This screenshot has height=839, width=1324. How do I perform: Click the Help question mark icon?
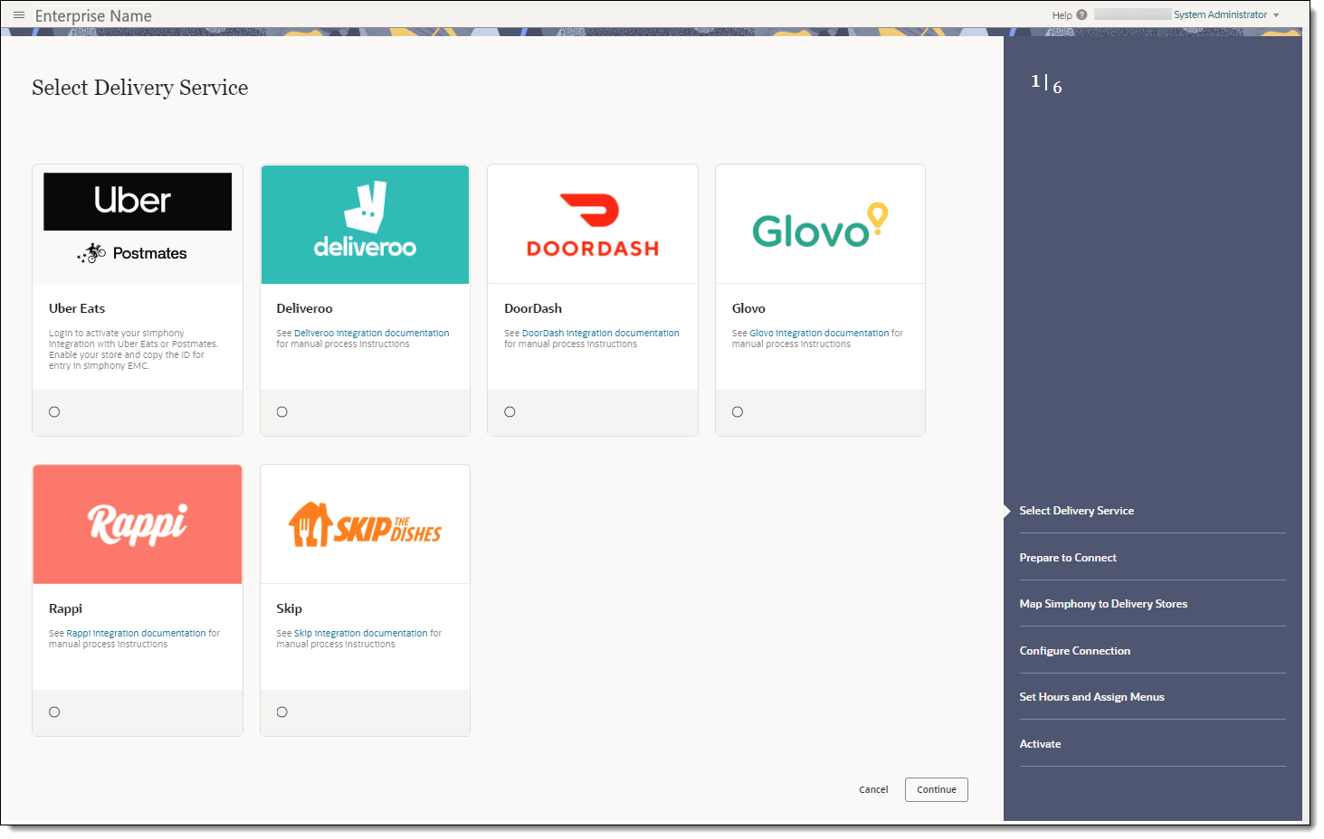click(x=1081, y=15)
